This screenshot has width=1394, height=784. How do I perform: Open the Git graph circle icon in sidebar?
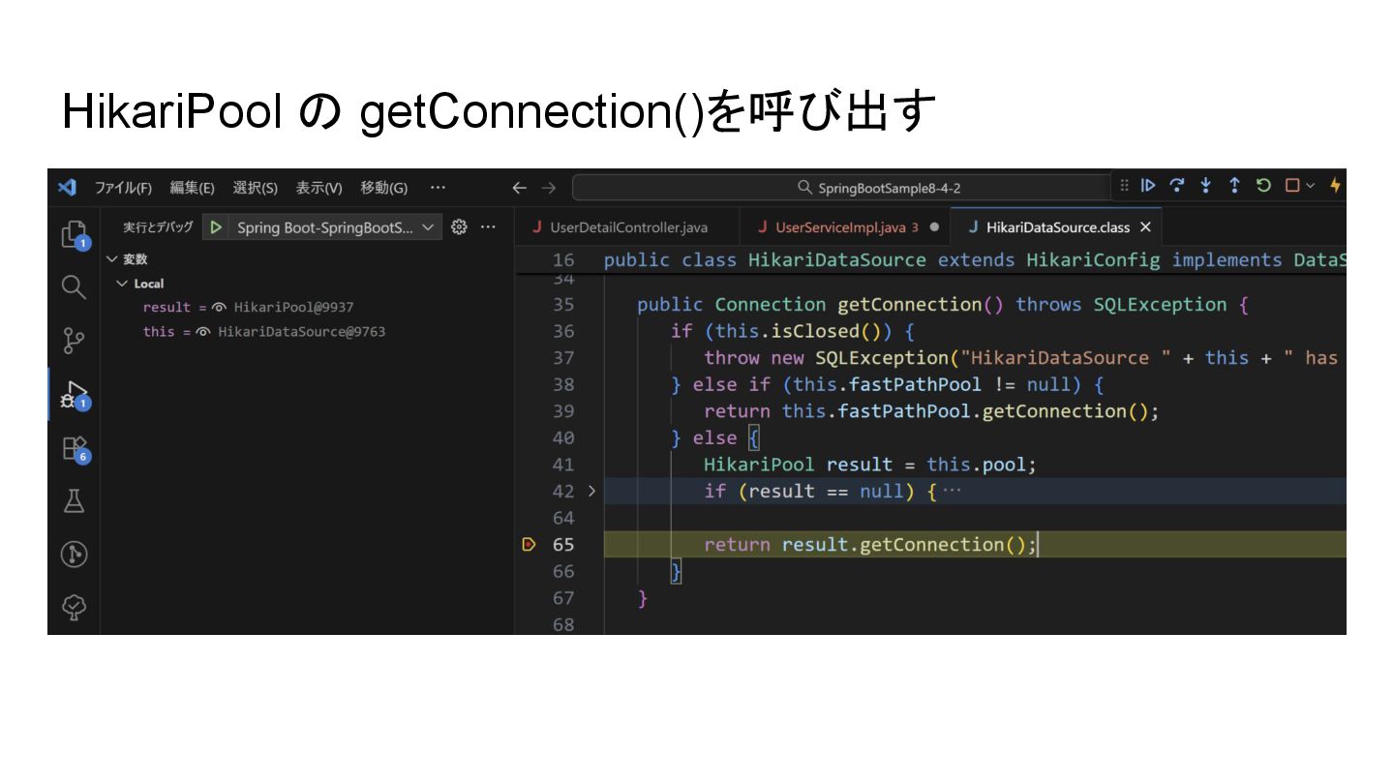[74, 554]
